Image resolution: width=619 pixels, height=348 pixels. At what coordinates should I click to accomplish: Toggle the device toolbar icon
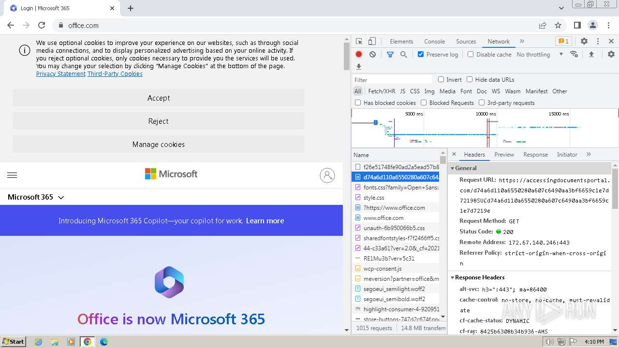click(x=372, y=42)
